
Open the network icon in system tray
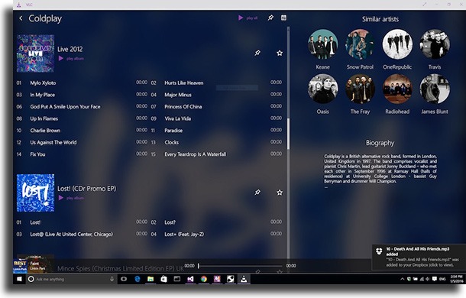pos(422,279)
